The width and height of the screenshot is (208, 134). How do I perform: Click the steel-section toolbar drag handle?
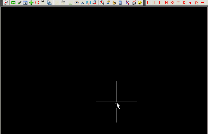tap(145, 3)
